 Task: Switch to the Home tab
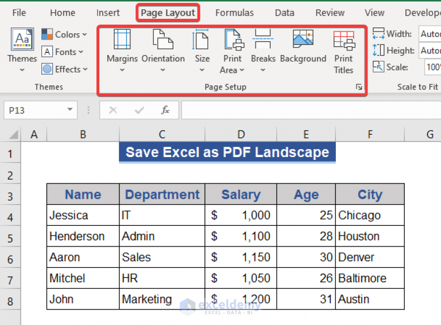pos(63,13)
